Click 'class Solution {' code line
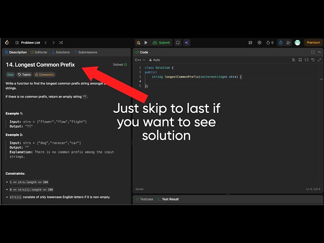The image size is (324, 243). click(x=159, y=67)
